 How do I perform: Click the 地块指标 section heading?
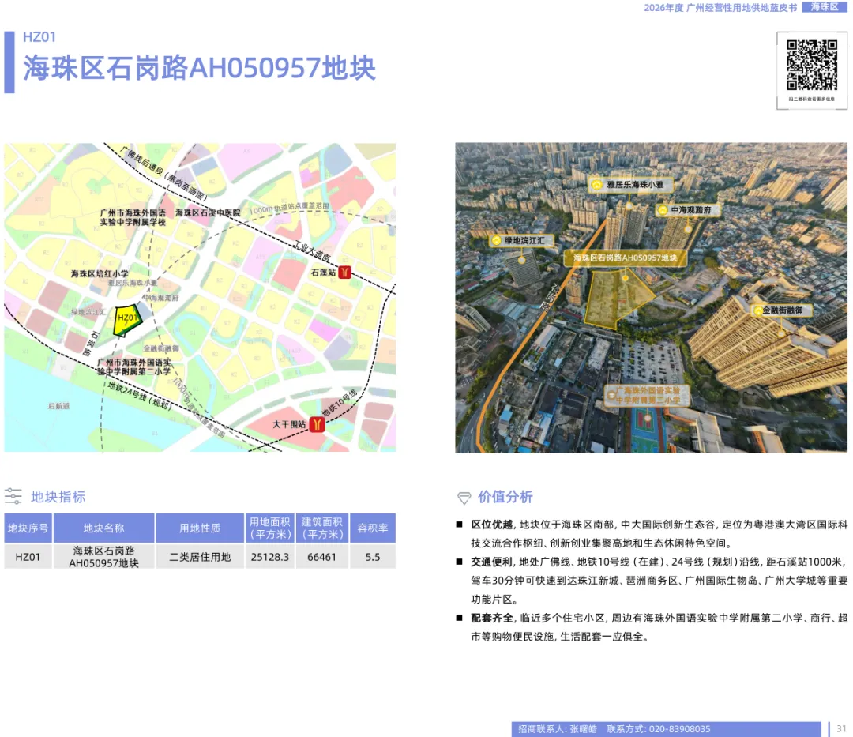[58, 497]
